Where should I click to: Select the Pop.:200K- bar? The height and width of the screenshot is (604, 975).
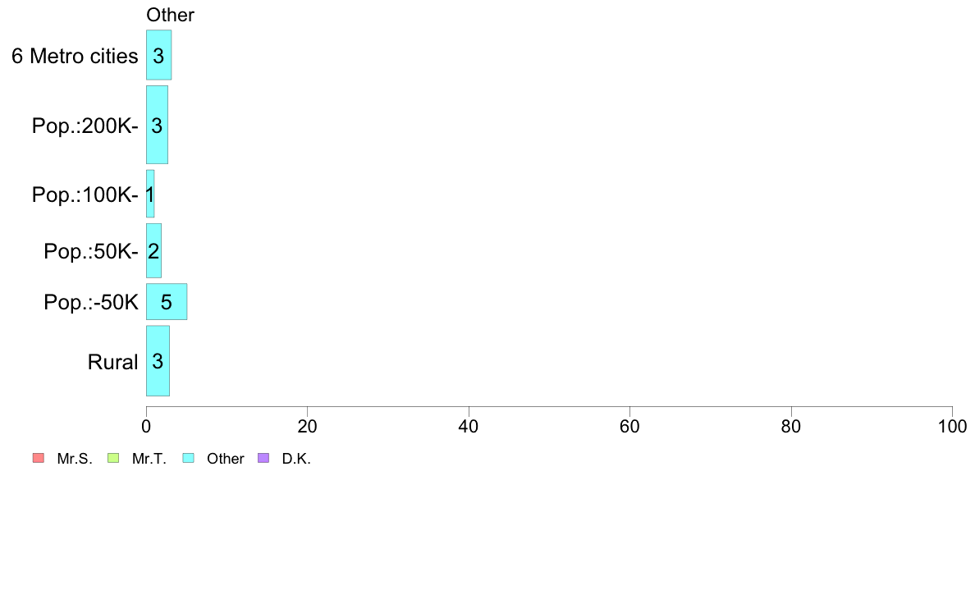[x=157, y=125]
